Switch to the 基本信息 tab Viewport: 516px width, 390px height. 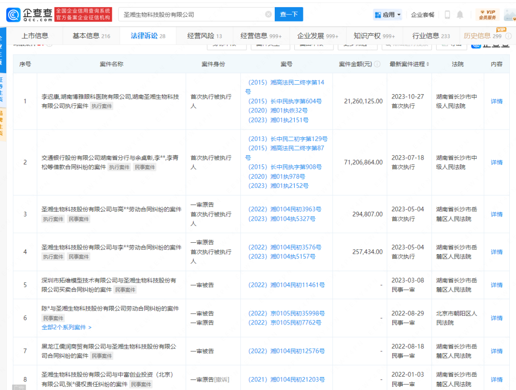91,36
